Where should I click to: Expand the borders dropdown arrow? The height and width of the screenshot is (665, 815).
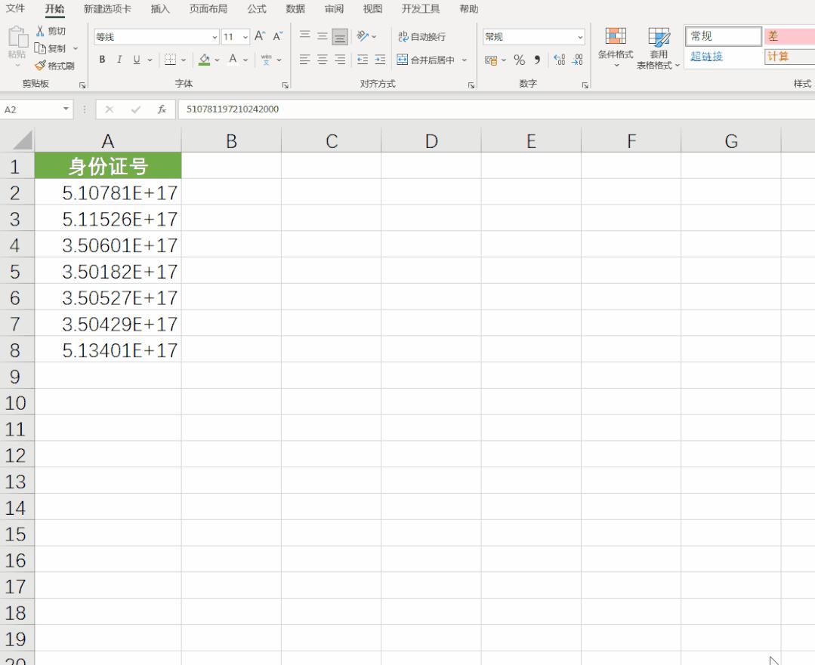click(184, 60)
